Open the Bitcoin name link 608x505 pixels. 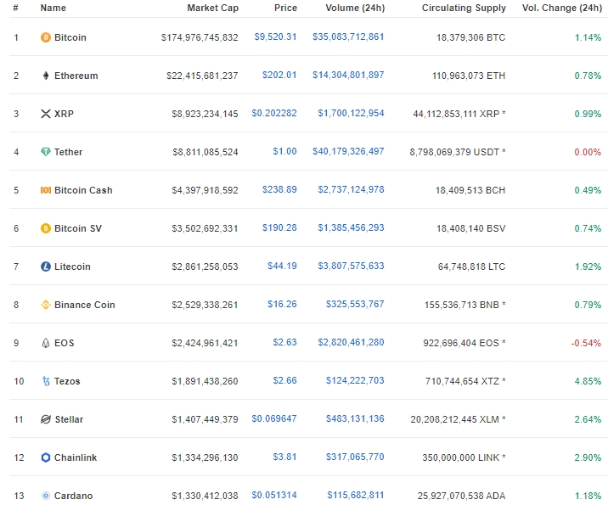click(x=70, y=37)
